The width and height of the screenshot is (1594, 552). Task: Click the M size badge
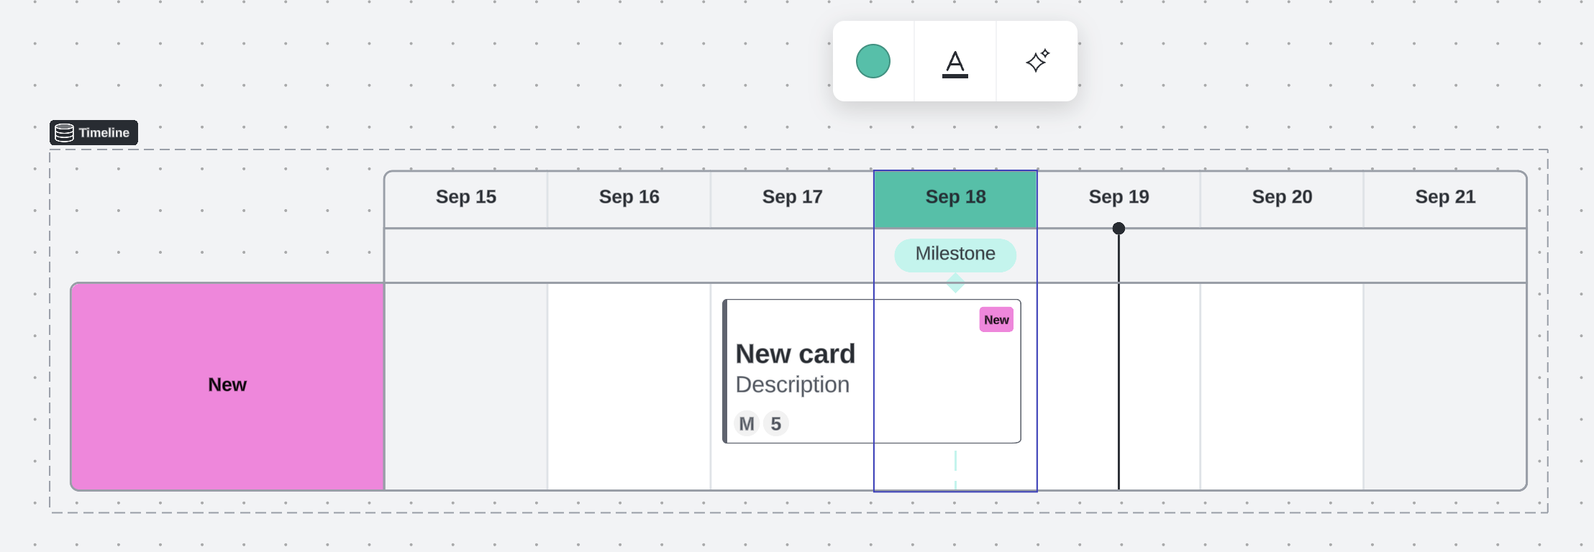click(747, 424)
